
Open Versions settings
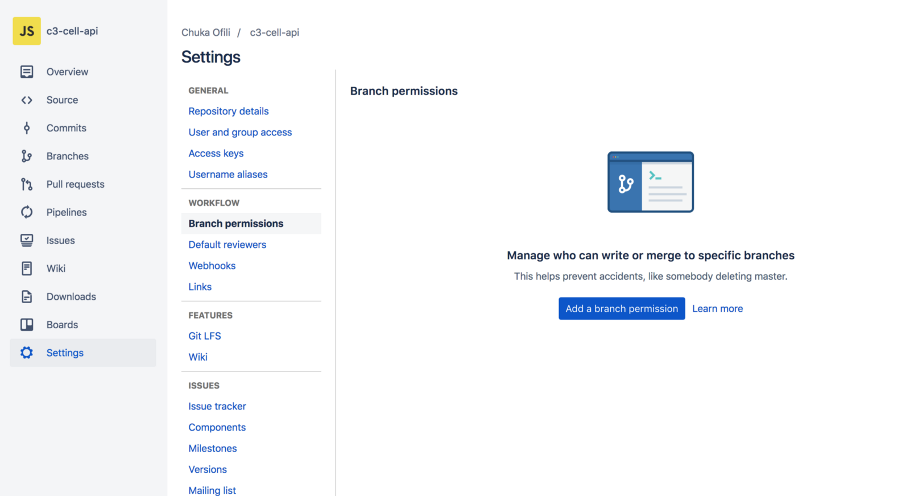pos(208,469)
